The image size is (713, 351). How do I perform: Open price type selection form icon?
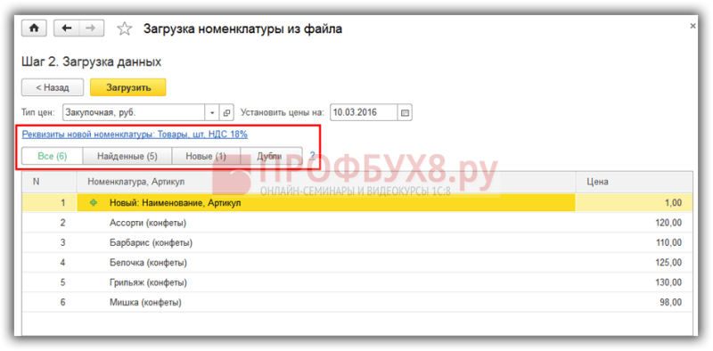226,112
